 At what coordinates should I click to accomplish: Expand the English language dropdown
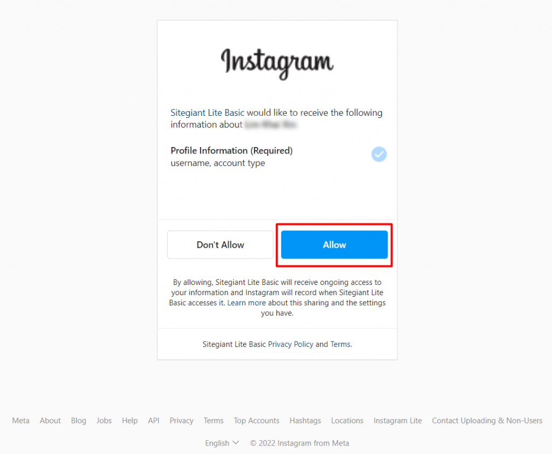click(222, 443)
